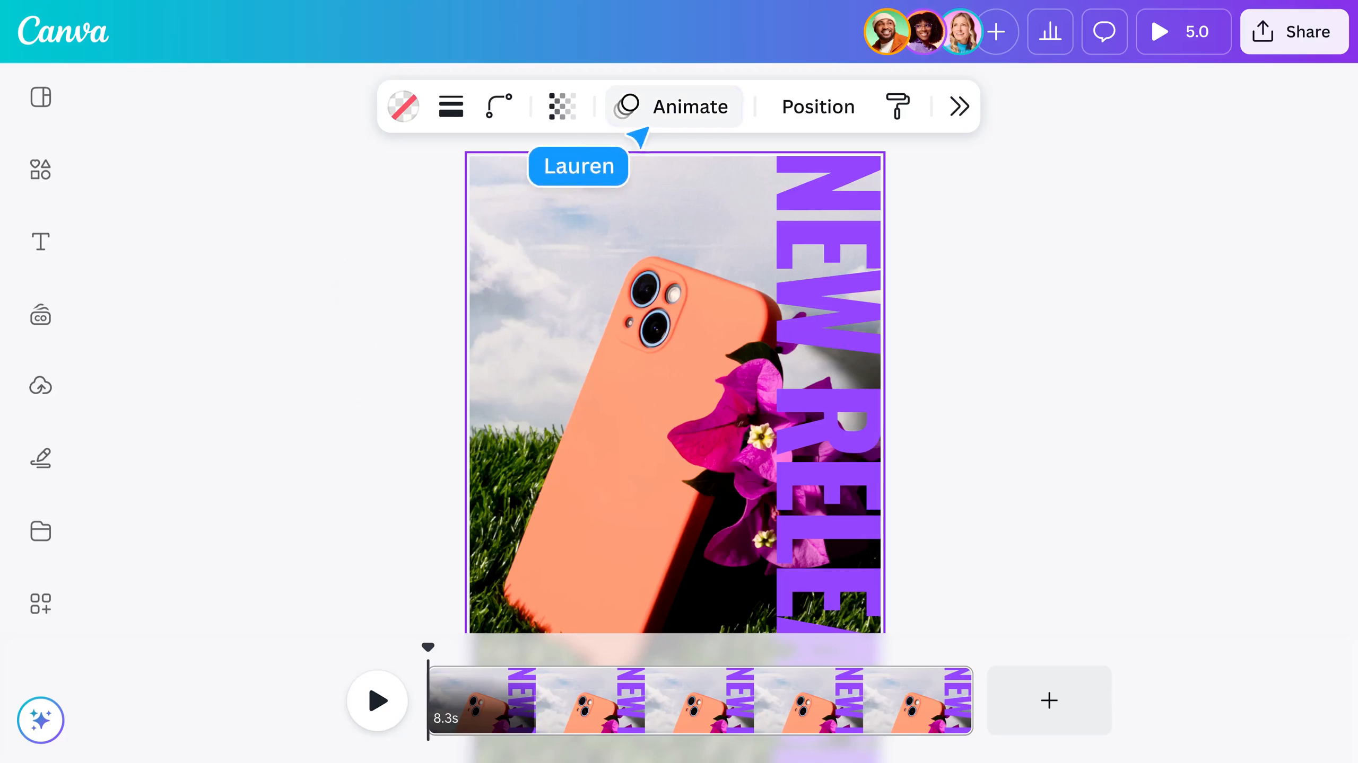
Task: Open the Elements shapes panel
Action: click(x=40, y=170)
